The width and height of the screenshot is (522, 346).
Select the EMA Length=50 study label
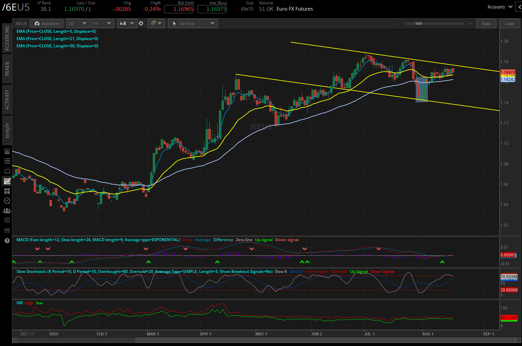[57, 46]
